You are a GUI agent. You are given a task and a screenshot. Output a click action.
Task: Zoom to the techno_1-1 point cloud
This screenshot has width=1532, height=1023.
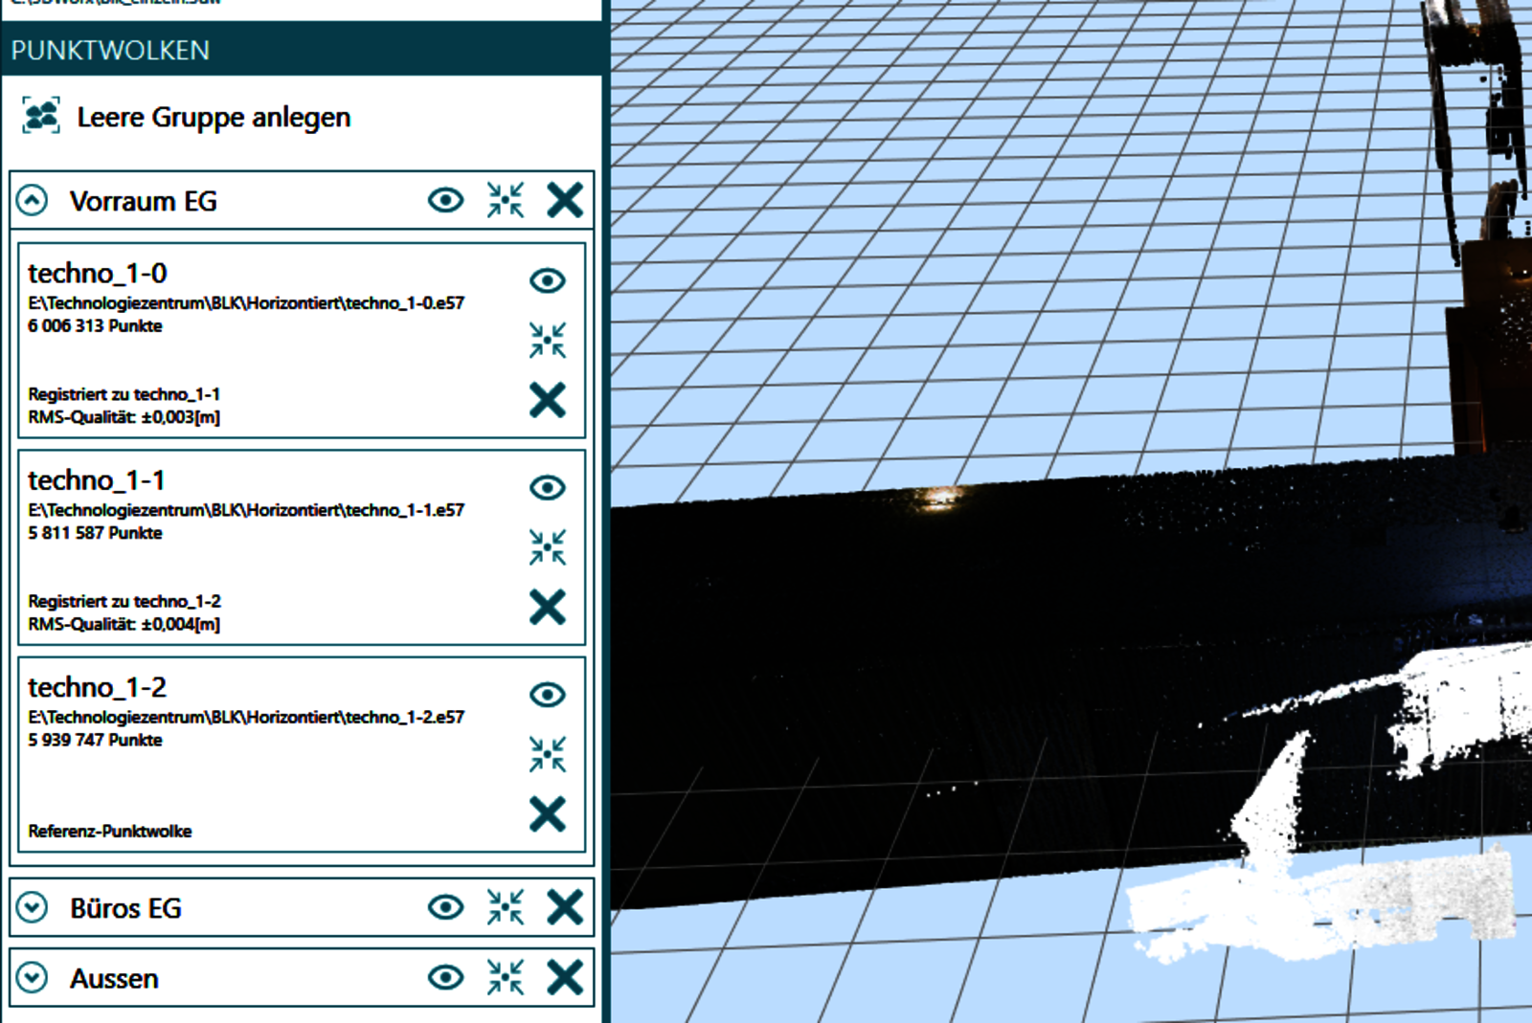(x=548, y=547)
